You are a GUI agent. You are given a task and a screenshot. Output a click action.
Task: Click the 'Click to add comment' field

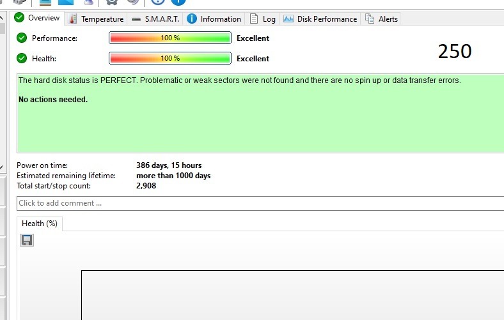[x=256, y=203]
